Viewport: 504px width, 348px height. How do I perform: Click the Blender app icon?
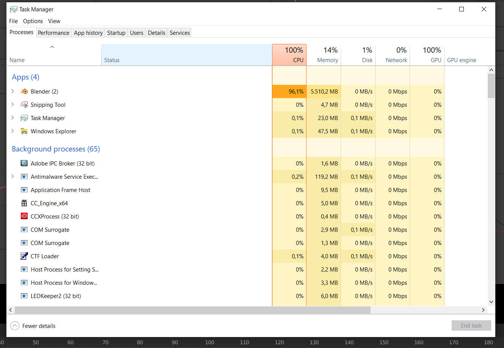point(24,92)
